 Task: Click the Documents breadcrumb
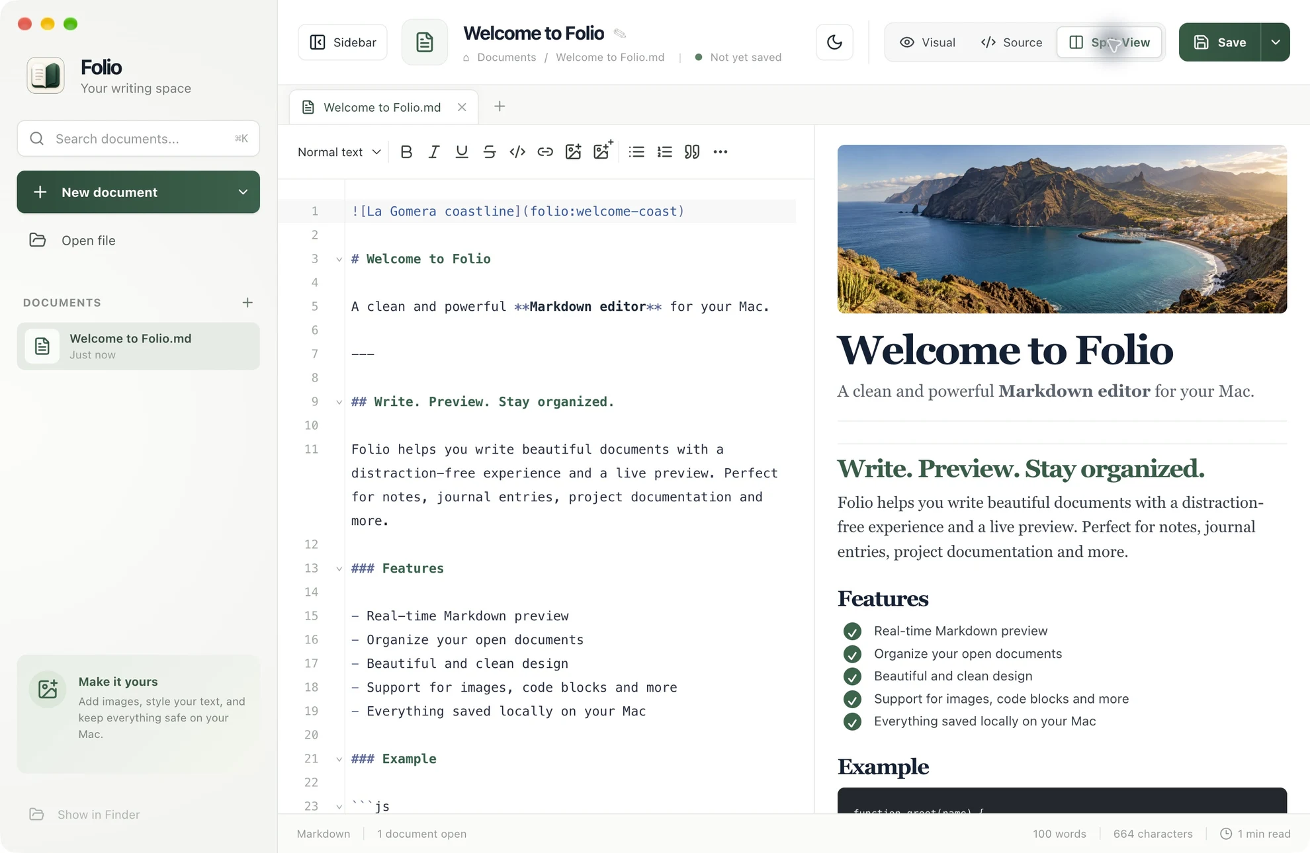[507, 58]
